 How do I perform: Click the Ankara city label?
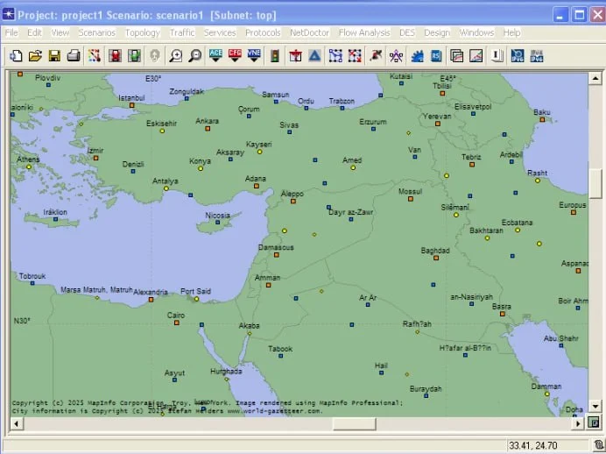pyautogui.click(x=208, y=121)
